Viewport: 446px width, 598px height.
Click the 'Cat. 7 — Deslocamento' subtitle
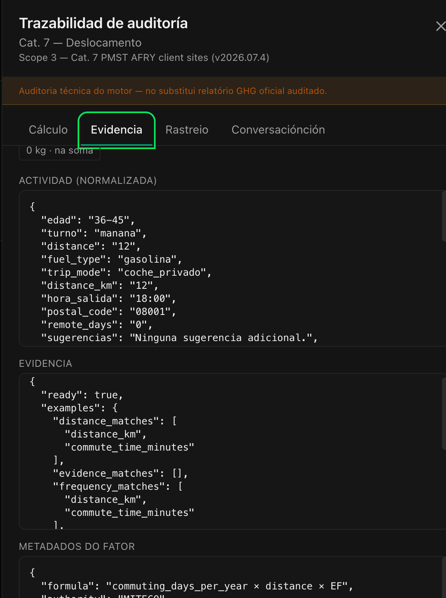80,43
